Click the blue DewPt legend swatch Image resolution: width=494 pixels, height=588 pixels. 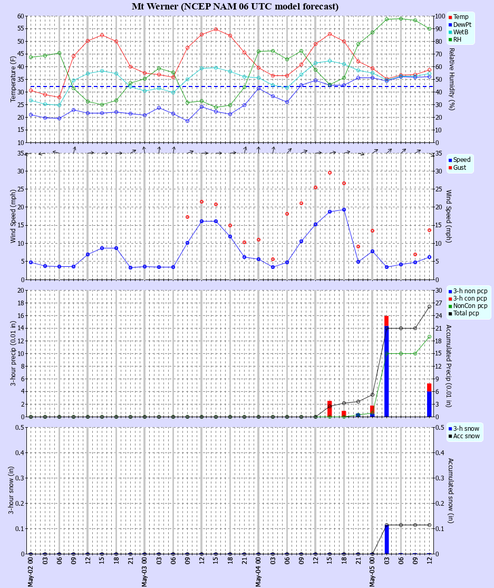pyautogui.click(x=450, y=25)
